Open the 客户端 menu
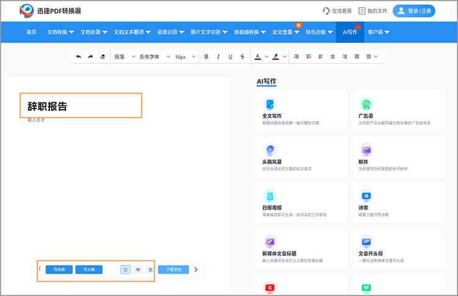 coord(379,32)
